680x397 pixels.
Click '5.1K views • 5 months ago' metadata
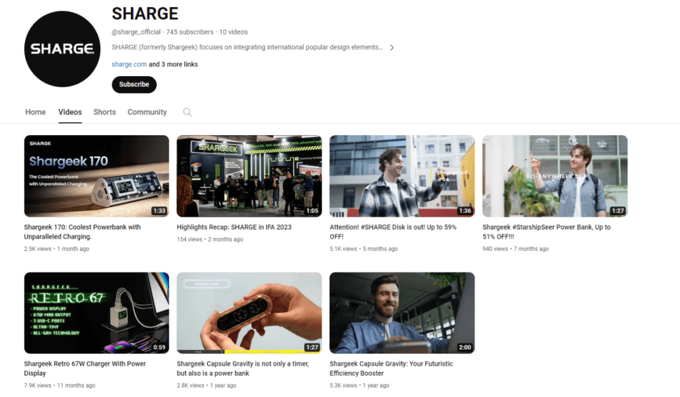tap(363, 249)
